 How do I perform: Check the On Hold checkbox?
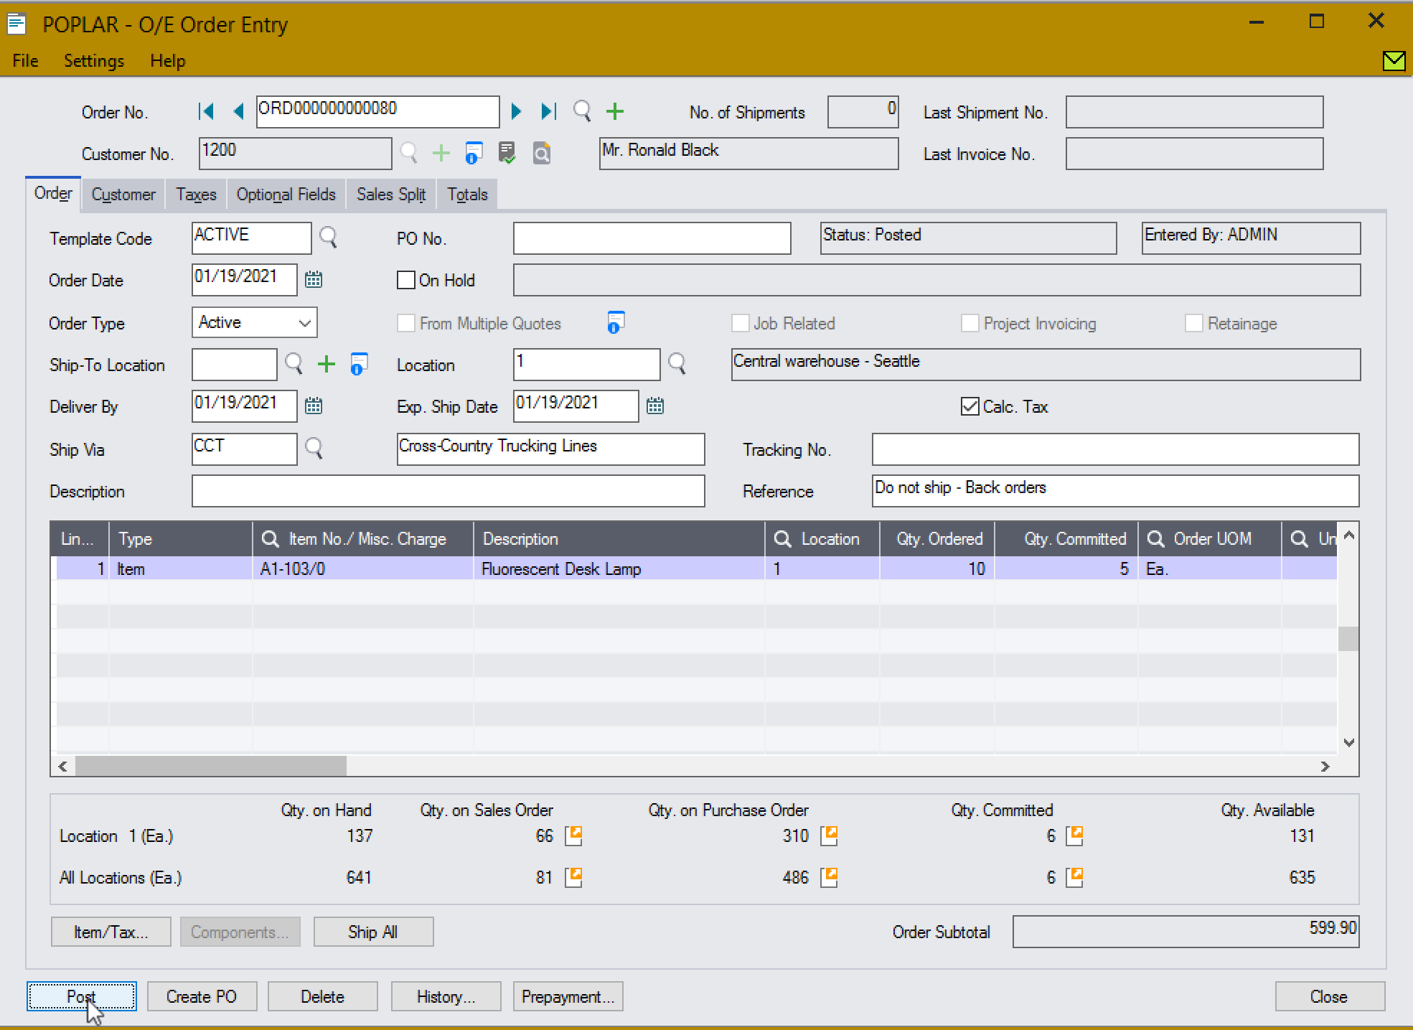click(406, 280)
